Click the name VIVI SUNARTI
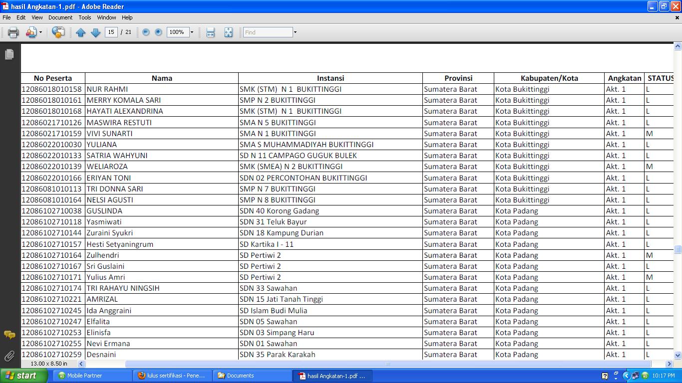This screenshot has width=682, height=383. pos(109,134)
